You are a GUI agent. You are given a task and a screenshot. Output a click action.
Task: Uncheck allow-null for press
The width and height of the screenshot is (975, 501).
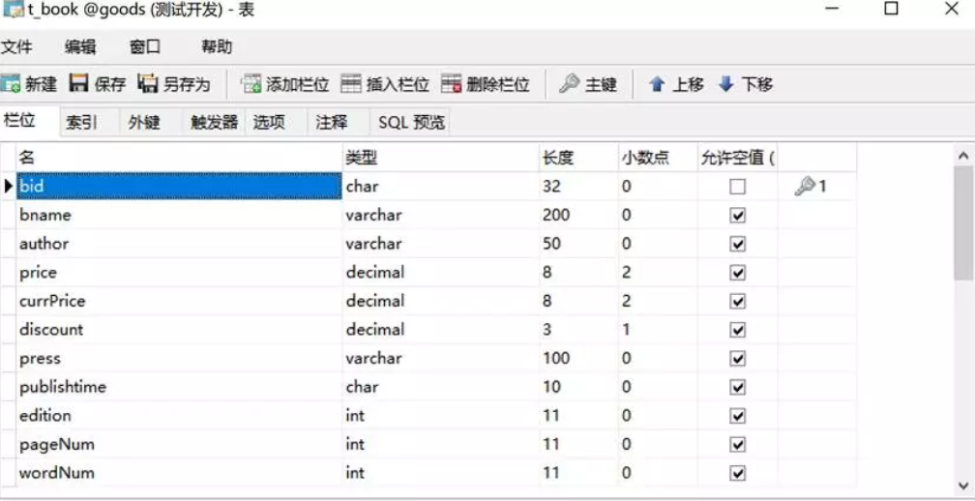pos(737,359)
